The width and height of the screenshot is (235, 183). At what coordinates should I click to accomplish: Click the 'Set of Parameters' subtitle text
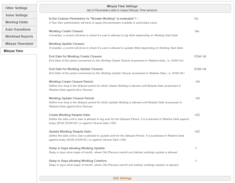[122, 10]
